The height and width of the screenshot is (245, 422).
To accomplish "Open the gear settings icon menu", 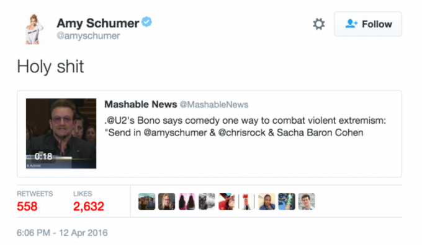I will click(318, 24).
